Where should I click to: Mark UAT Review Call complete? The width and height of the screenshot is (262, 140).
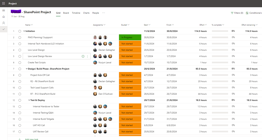[20, 132]
